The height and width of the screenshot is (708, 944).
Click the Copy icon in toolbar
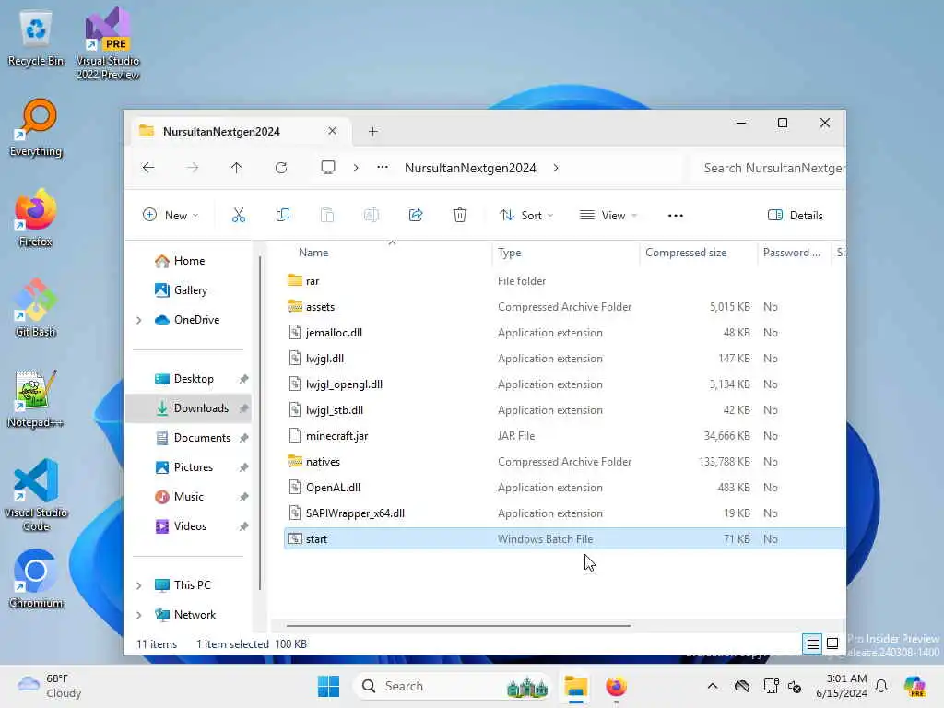point(282,215)
